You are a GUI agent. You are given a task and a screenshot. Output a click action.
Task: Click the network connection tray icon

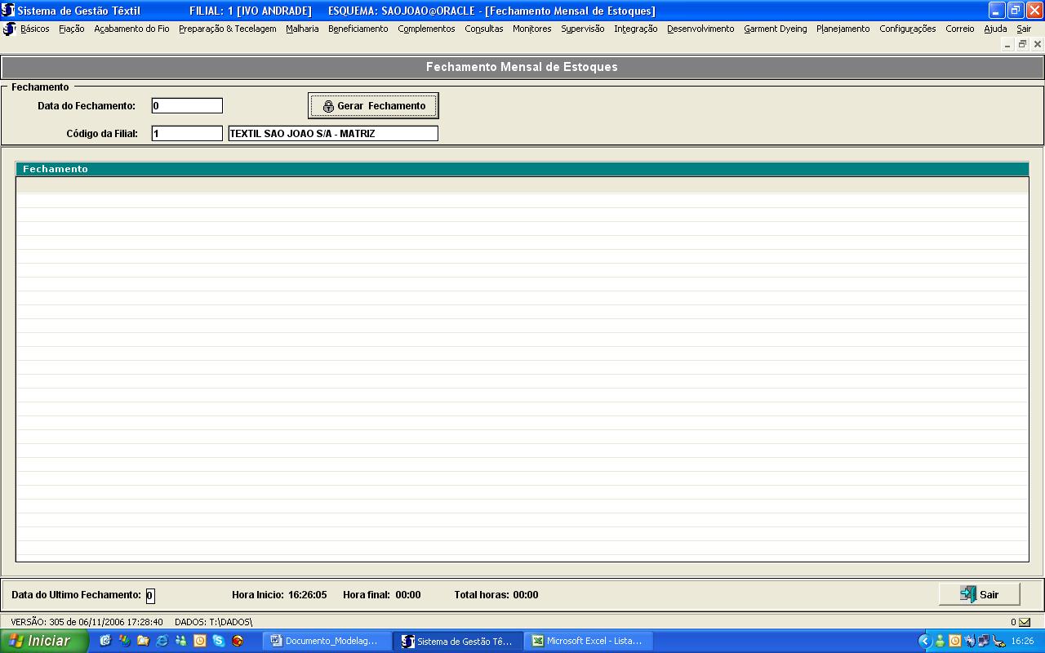[x=984, y=641]
